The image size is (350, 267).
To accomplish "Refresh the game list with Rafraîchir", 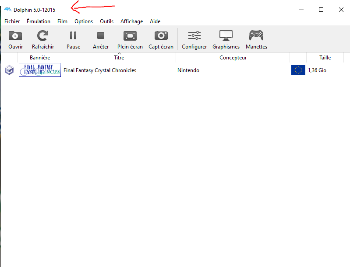I will click(x=42, y=40).
